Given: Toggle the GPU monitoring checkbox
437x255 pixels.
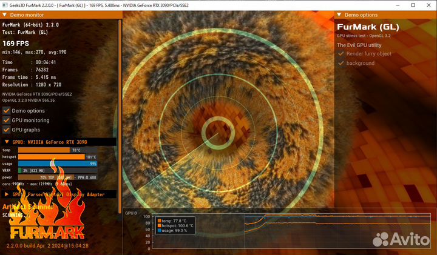Looking at the screenshot, I should click(x=7, y=120).
